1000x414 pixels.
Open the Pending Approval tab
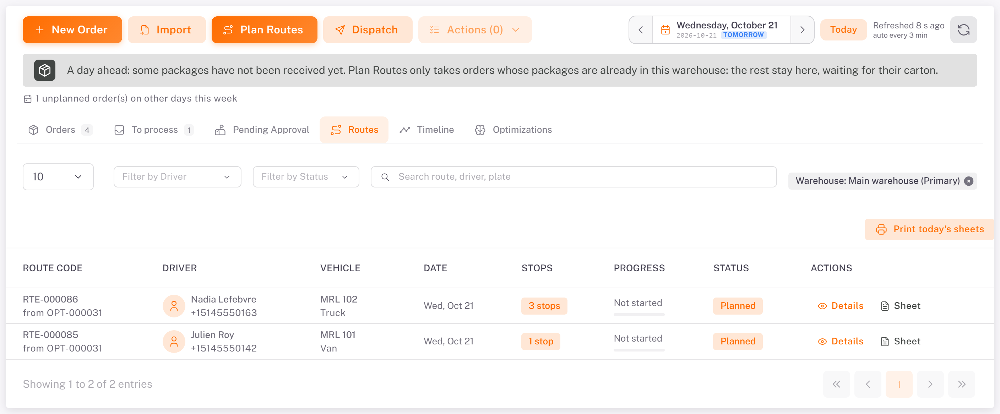262,130
